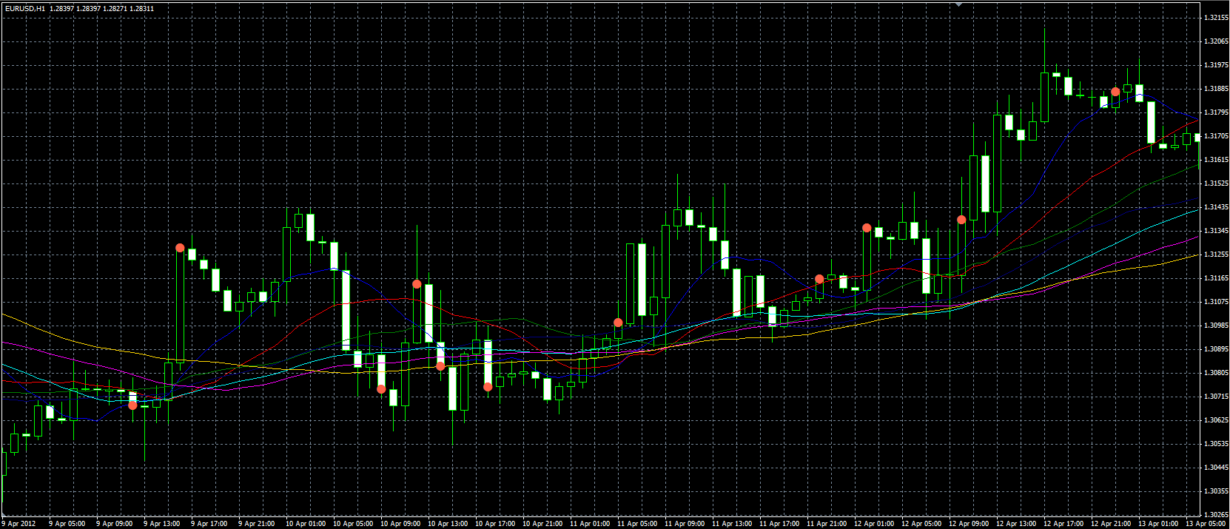Click the 9 Apr 21:00 time label
This screenshot has height=529, width=1230.
coord(256,524)
